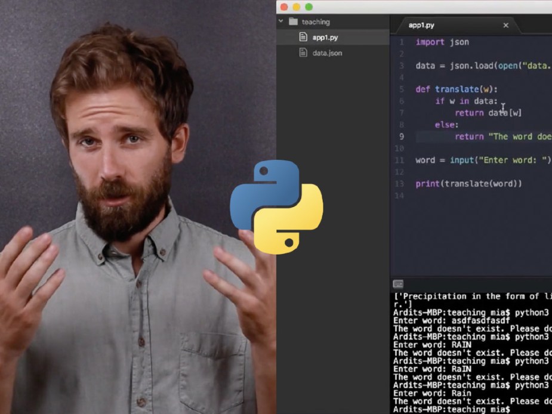Click the print(translate(word)) statement

(x=468, y=184)
